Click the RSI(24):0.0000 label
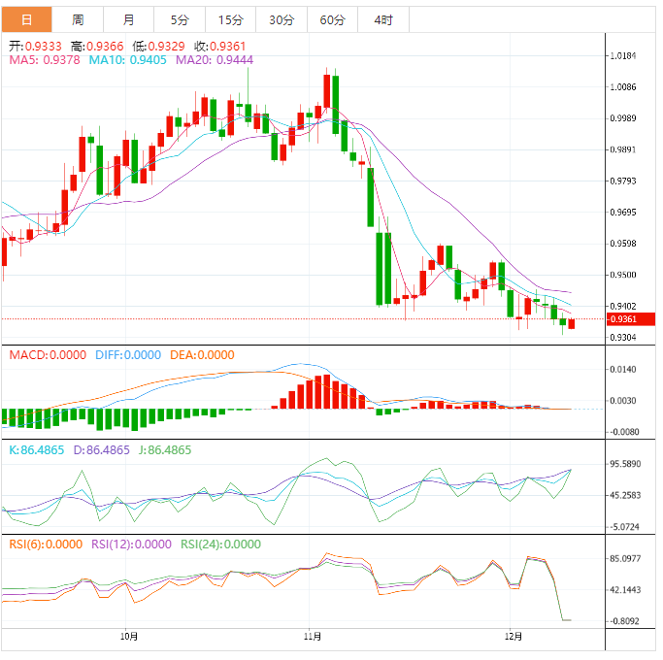The image size is (663, 660). click(x=220, y=544)
